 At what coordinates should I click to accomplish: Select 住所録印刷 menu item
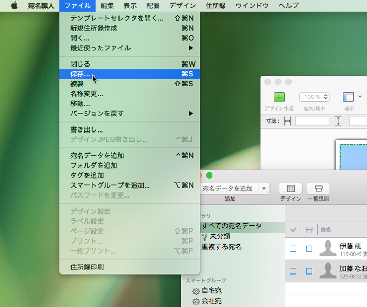coord(87,267)
